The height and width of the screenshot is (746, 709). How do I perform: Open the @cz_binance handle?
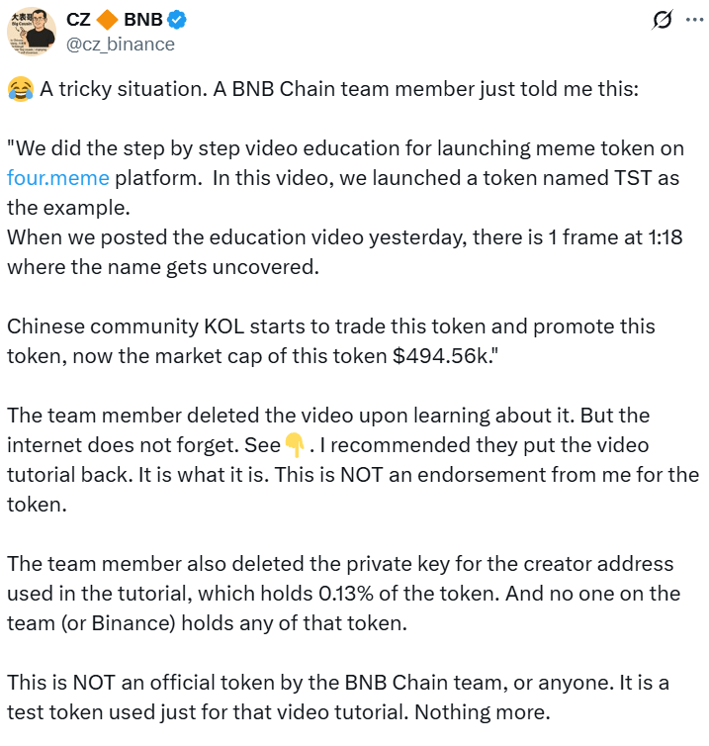120,45
